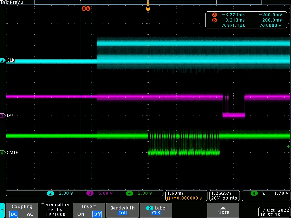The height and width of the screenshot is (218, 291).
Task: Open the More menu
Action: pyautogui.click(x=223, y=210)
